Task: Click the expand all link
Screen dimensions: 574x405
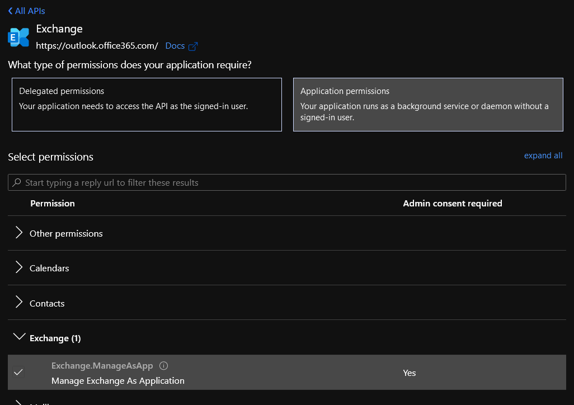Action: click(543, 156)
